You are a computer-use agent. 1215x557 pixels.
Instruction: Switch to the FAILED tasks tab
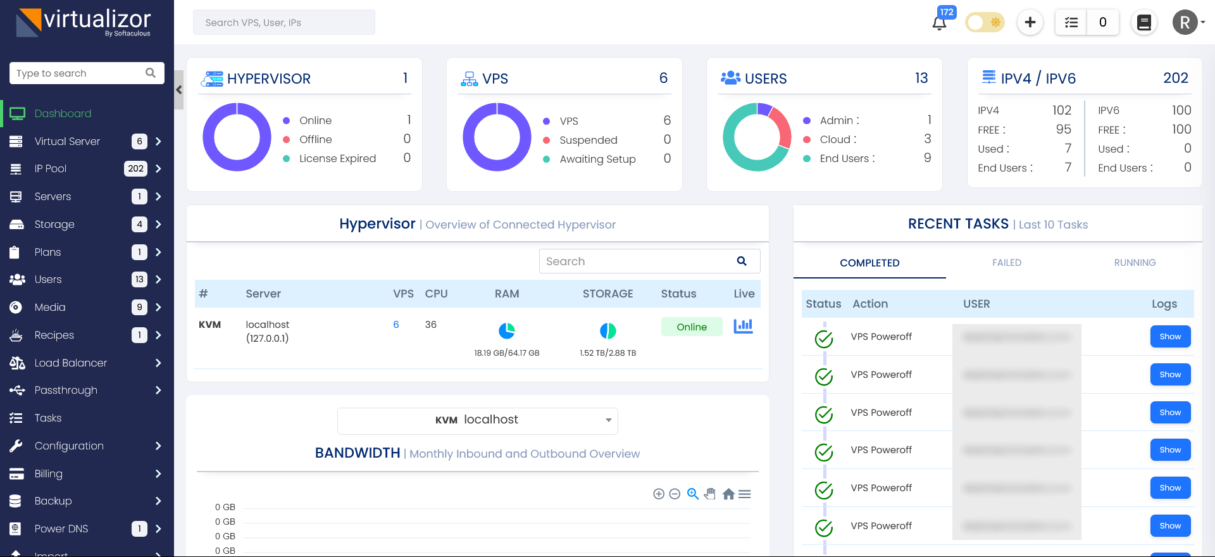coord(1006,263)
